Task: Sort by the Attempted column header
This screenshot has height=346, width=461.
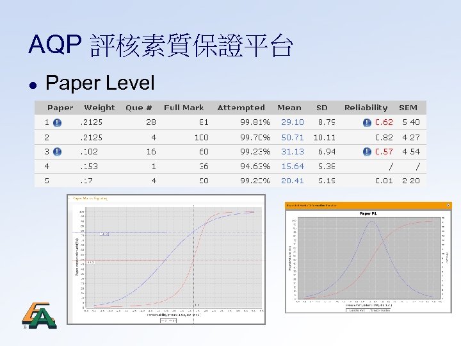Action: [x=241, y=108]
